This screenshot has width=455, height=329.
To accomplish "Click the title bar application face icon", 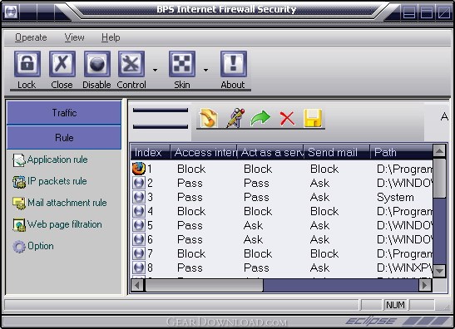I will point(11,12).
